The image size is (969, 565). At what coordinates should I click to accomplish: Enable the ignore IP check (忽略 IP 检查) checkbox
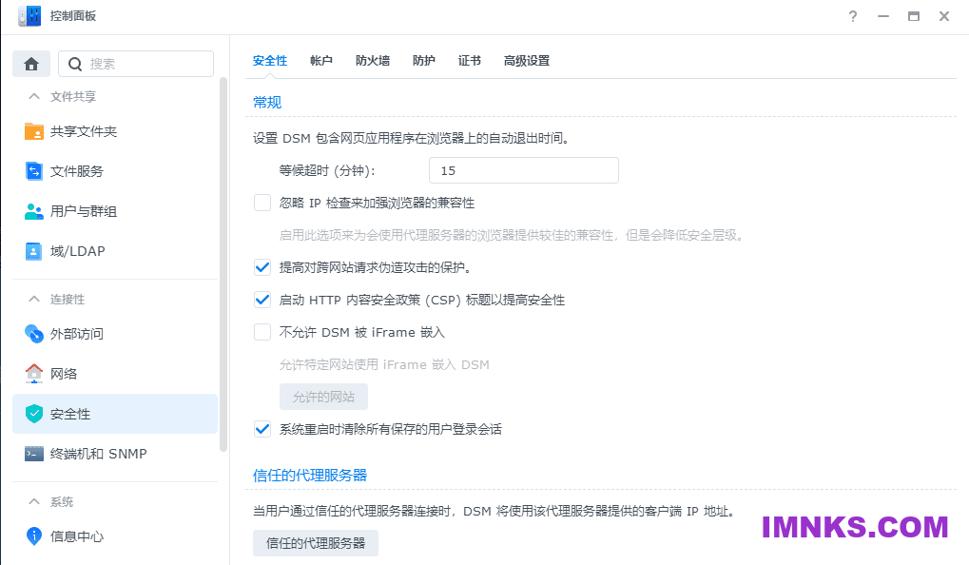click(x=262, y=203)
